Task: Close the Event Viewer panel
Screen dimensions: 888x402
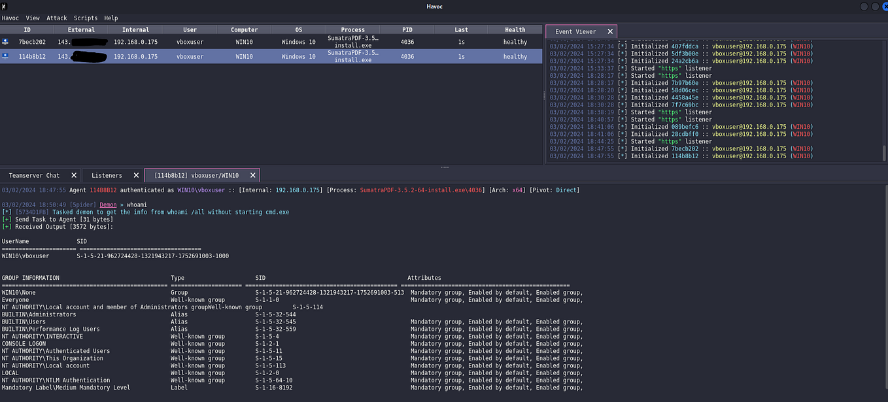Action: click(610, 31)
